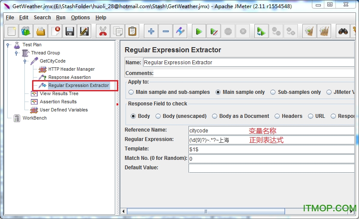The image size is (359, 219).
Task: Collapse the Test Plan tree node
Action: [8, 45]
